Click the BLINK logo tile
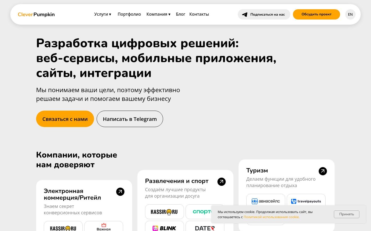This screenshot has width=371, height=231. pyautogui.click(x=164, y=227)
